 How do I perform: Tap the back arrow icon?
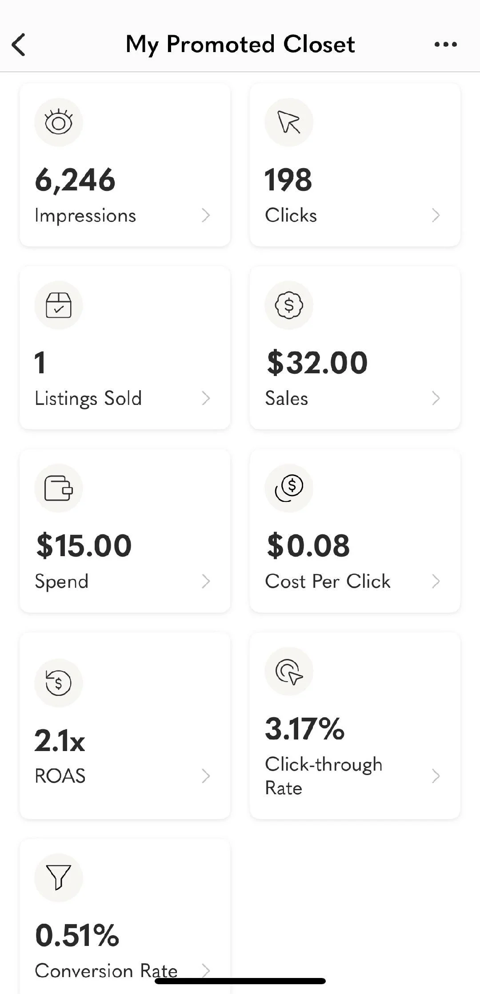19,44
